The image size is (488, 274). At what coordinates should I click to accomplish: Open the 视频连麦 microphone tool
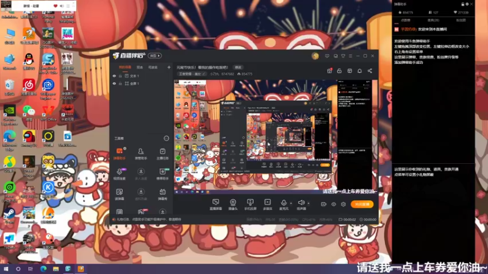pyautogui.click(x=120, y=174)
